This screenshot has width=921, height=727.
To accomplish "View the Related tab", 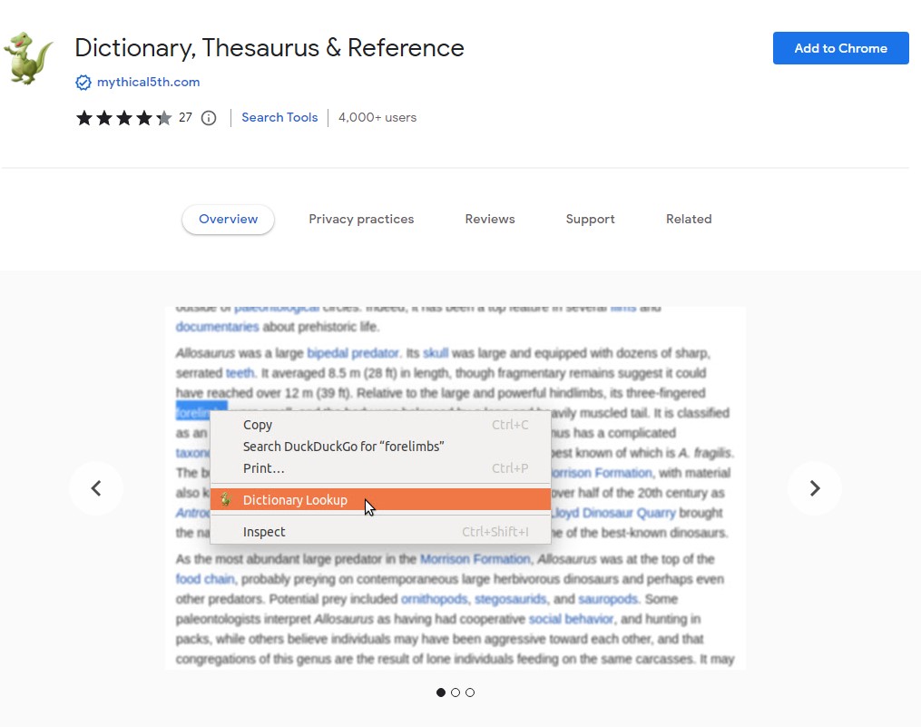I will (x=689, y=219).
